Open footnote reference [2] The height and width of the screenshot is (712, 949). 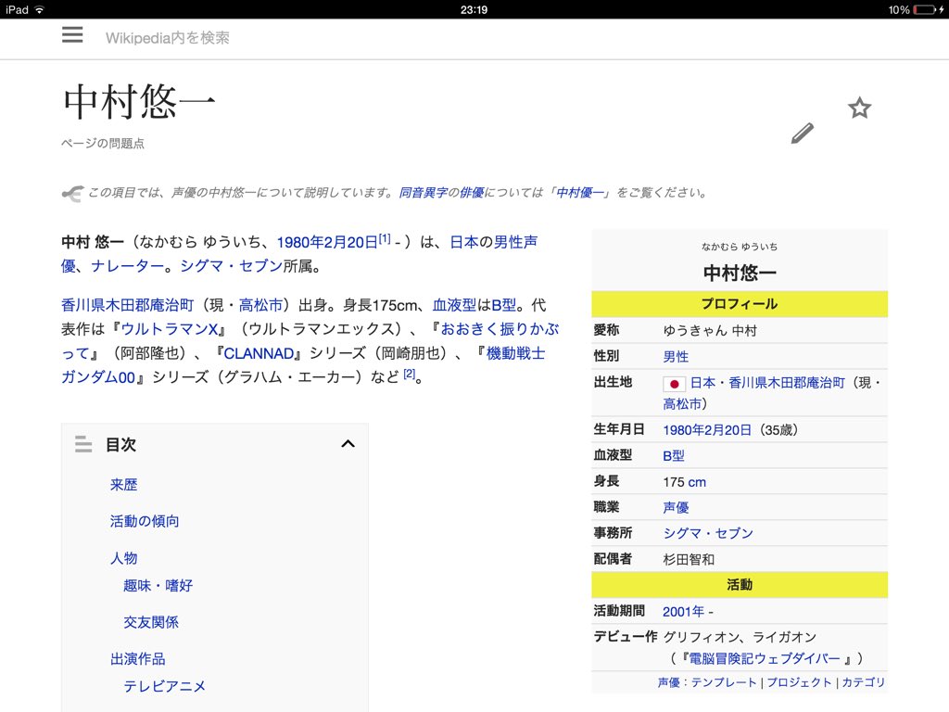click(410, 374)
